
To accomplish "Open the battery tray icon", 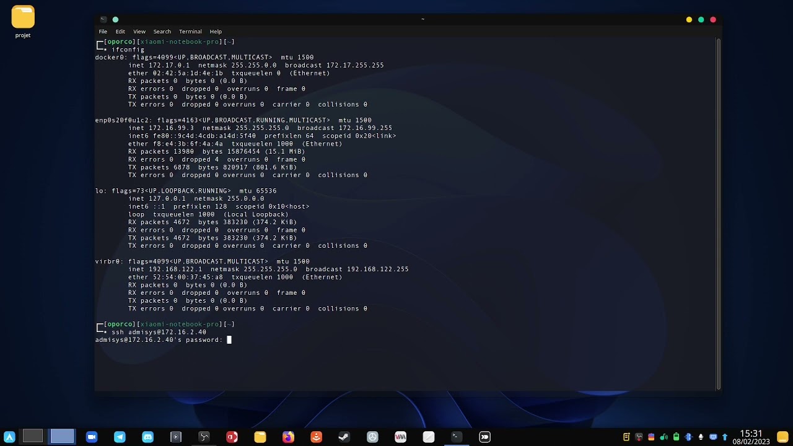I will coord(676,437).
